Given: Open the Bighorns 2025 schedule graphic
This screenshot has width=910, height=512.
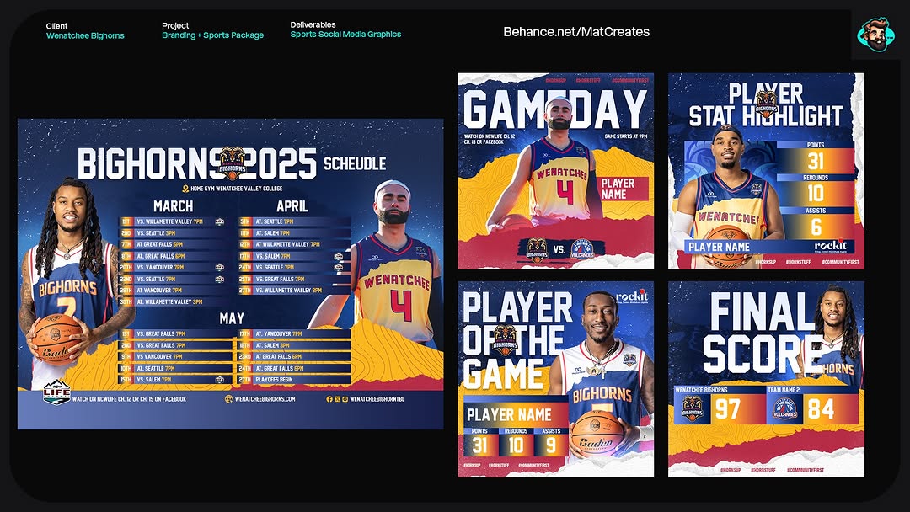Looking at the screenshot, I should [230, 274].
